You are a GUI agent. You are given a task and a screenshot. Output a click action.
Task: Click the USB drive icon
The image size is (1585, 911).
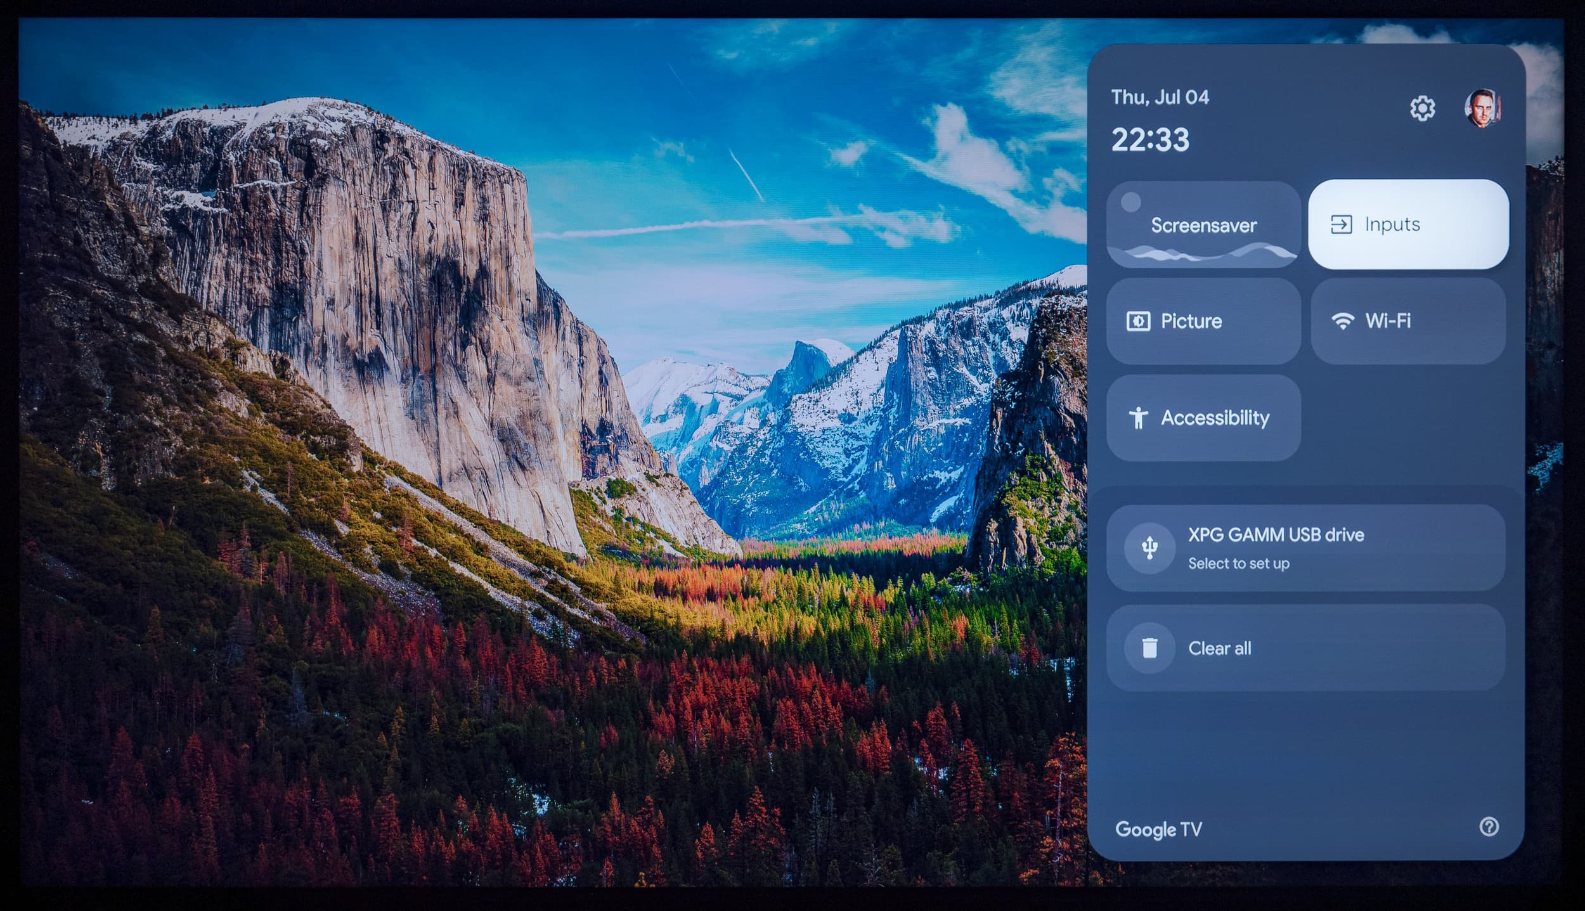1149,548
